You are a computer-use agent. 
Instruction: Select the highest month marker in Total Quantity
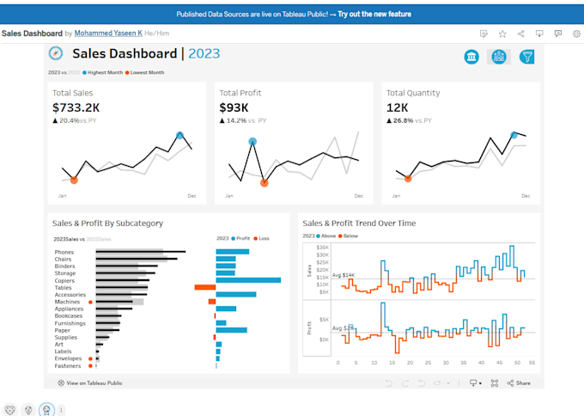514,135
